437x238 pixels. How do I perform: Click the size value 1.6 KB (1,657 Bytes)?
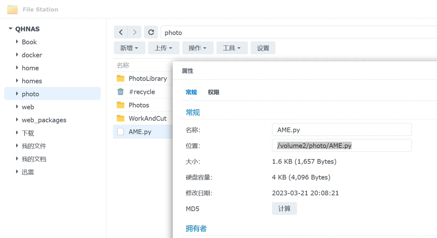(304, 162)
